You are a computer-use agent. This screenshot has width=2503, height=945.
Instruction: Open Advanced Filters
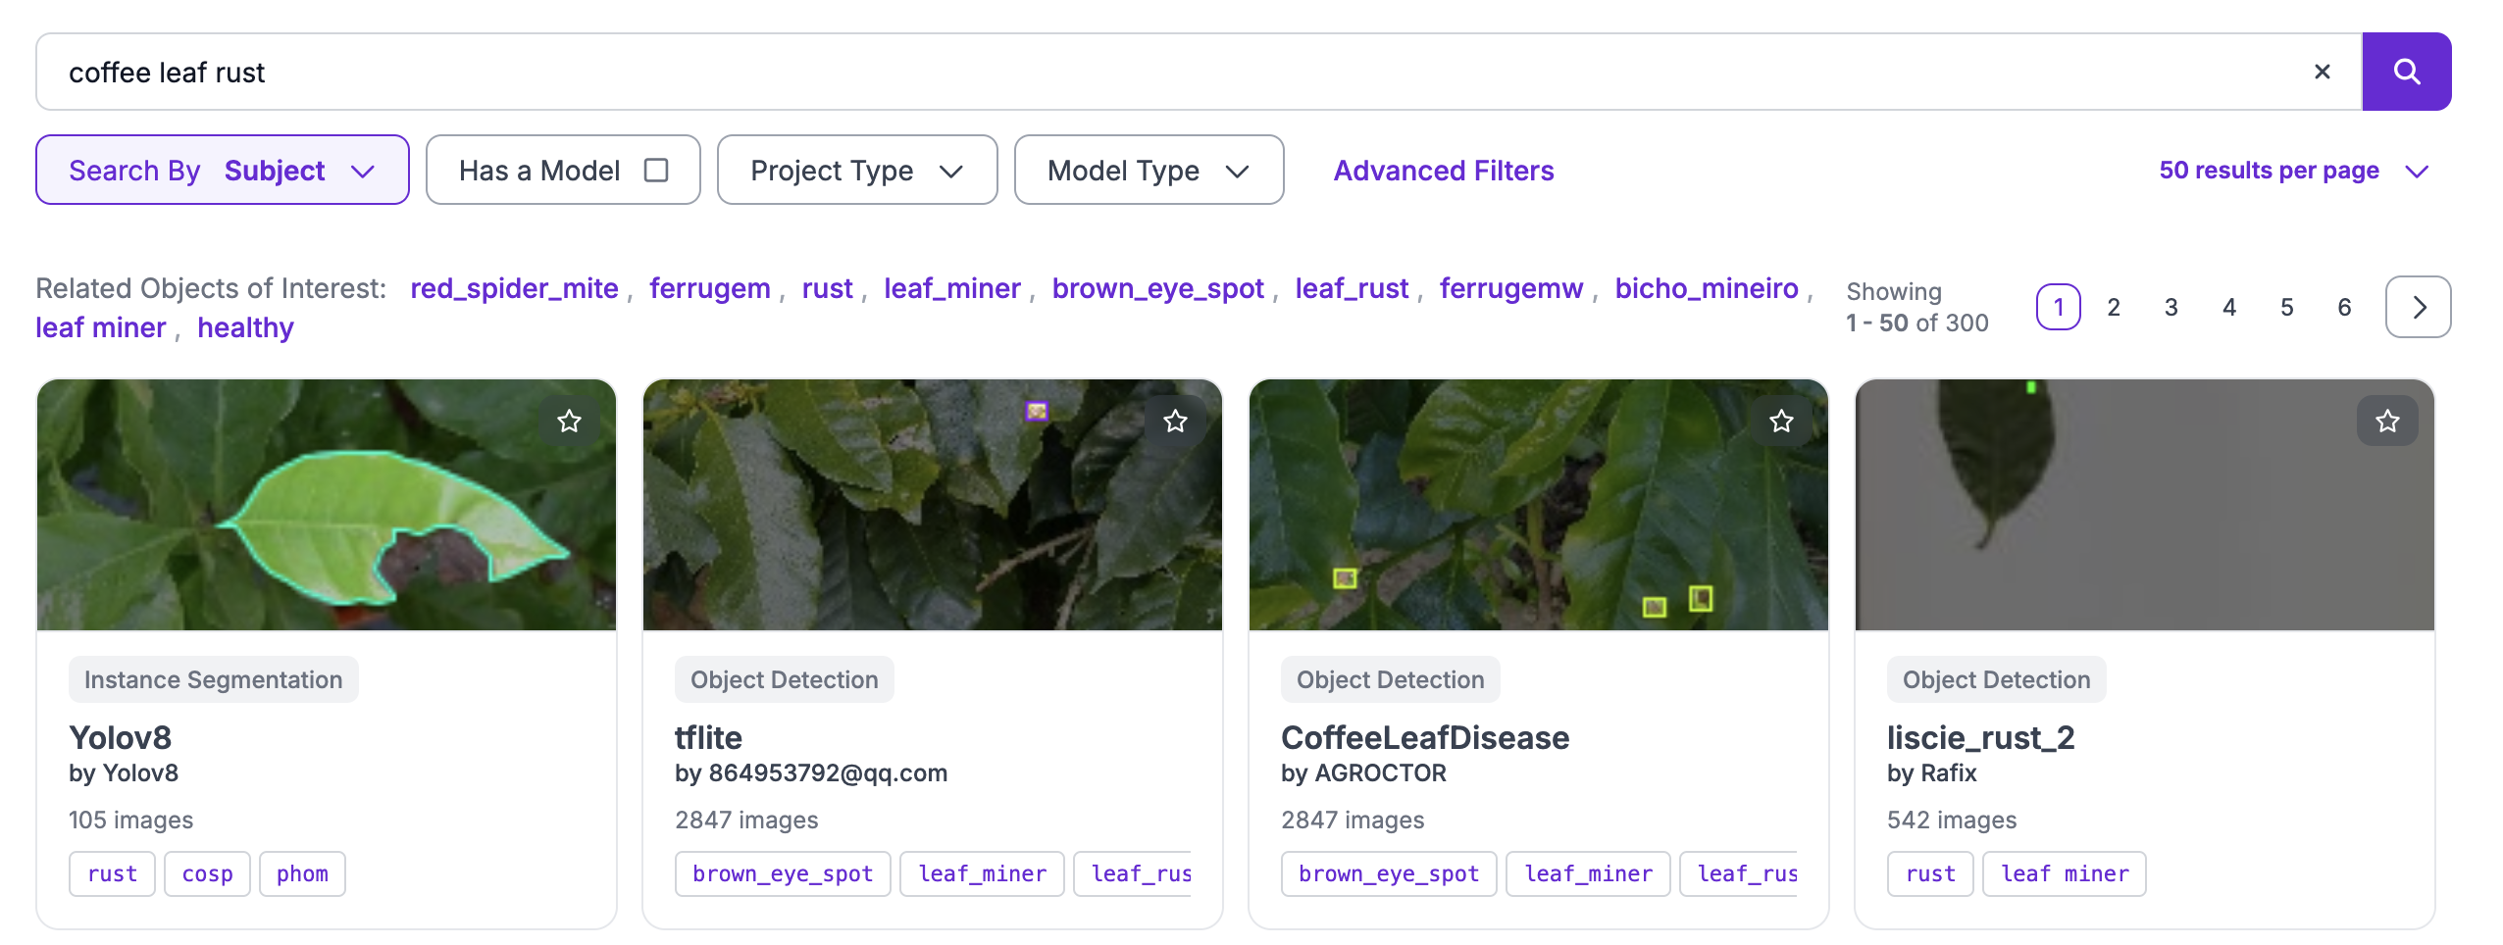[x=1442, y=170]
